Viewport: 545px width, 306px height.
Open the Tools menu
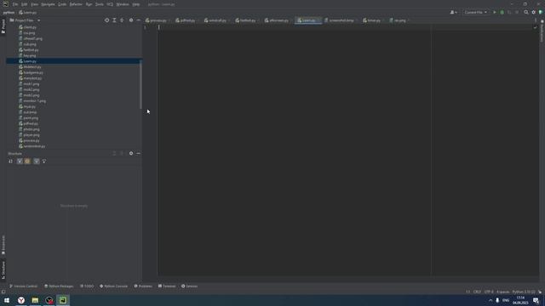[x=100, y=4]
